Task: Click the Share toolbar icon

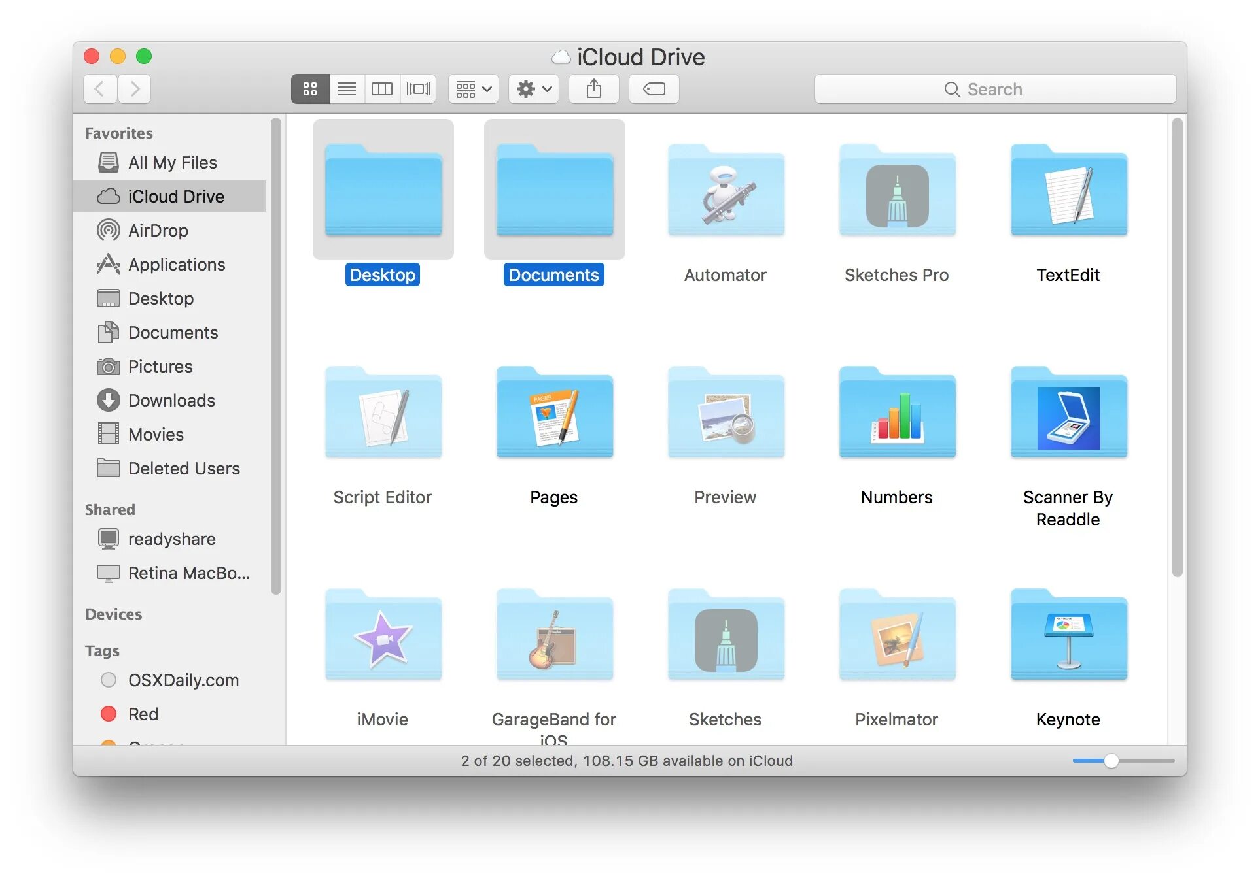Action: pos(593,89)
